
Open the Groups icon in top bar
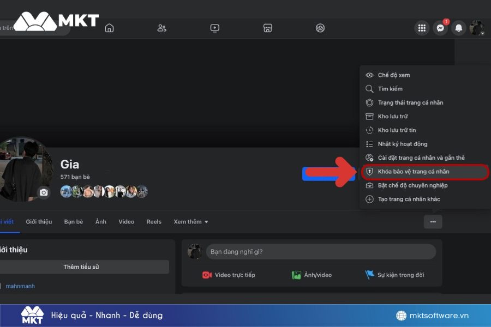320,28
